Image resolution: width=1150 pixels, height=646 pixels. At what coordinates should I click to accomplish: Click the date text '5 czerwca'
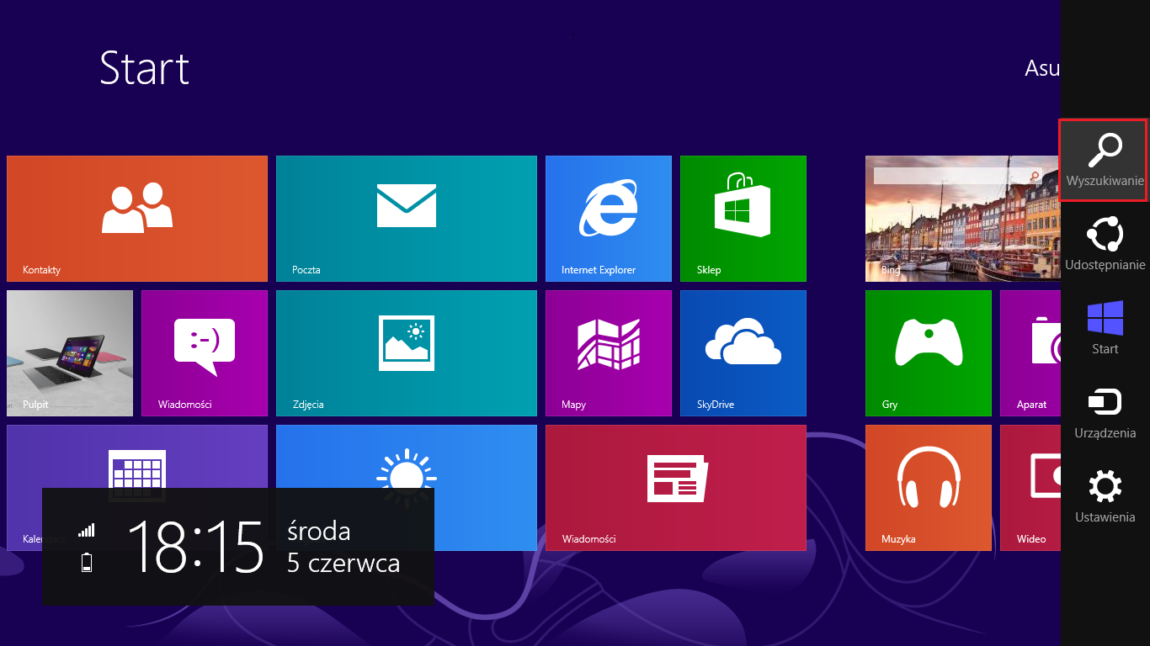tap(343, 563)
